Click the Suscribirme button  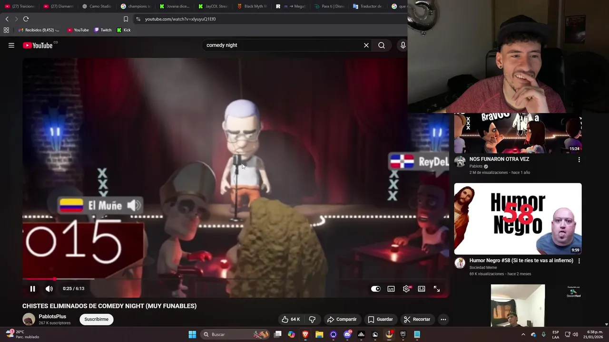pyautogui.click(x=97, y=319)
